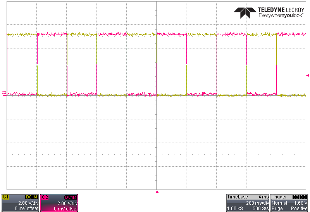This screenshot has height=212, width=310.
Task: Click the 0 mV offset value in C2 box
Action: coord(65,209)
